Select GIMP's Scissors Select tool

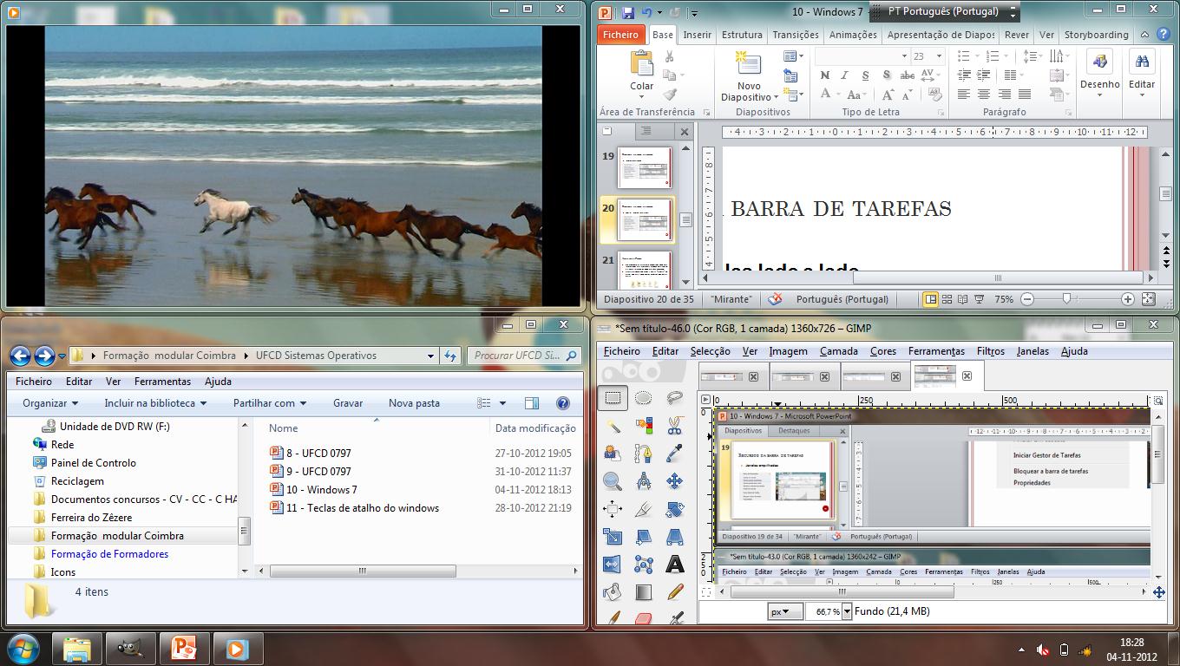(x=674, y=426)
